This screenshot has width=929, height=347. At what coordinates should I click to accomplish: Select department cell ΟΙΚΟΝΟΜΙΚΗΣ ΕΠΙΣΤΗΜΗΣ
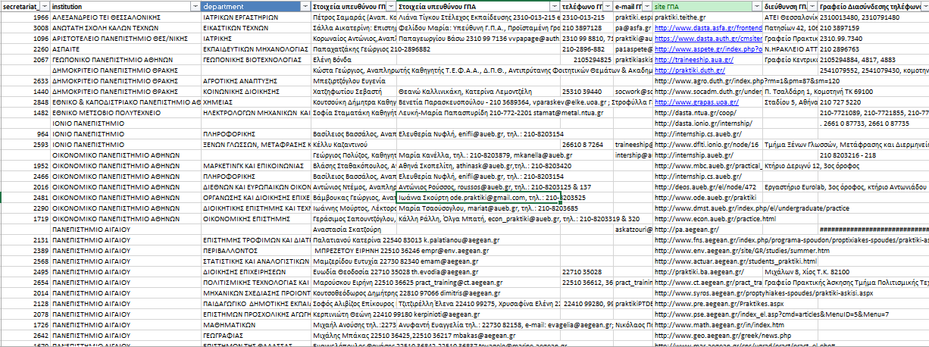(256, 217)
